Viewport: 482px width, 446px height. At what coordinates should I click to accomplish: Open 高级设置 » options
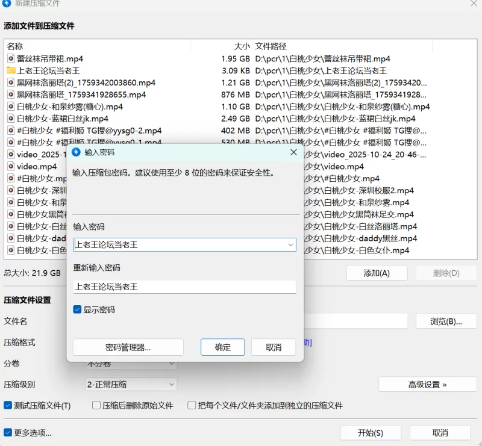[x=428, y=384]
